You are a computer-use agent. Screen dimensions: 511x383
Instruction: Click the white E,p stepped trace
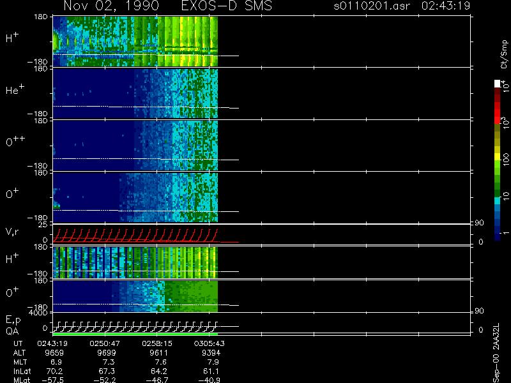[135, 326]
